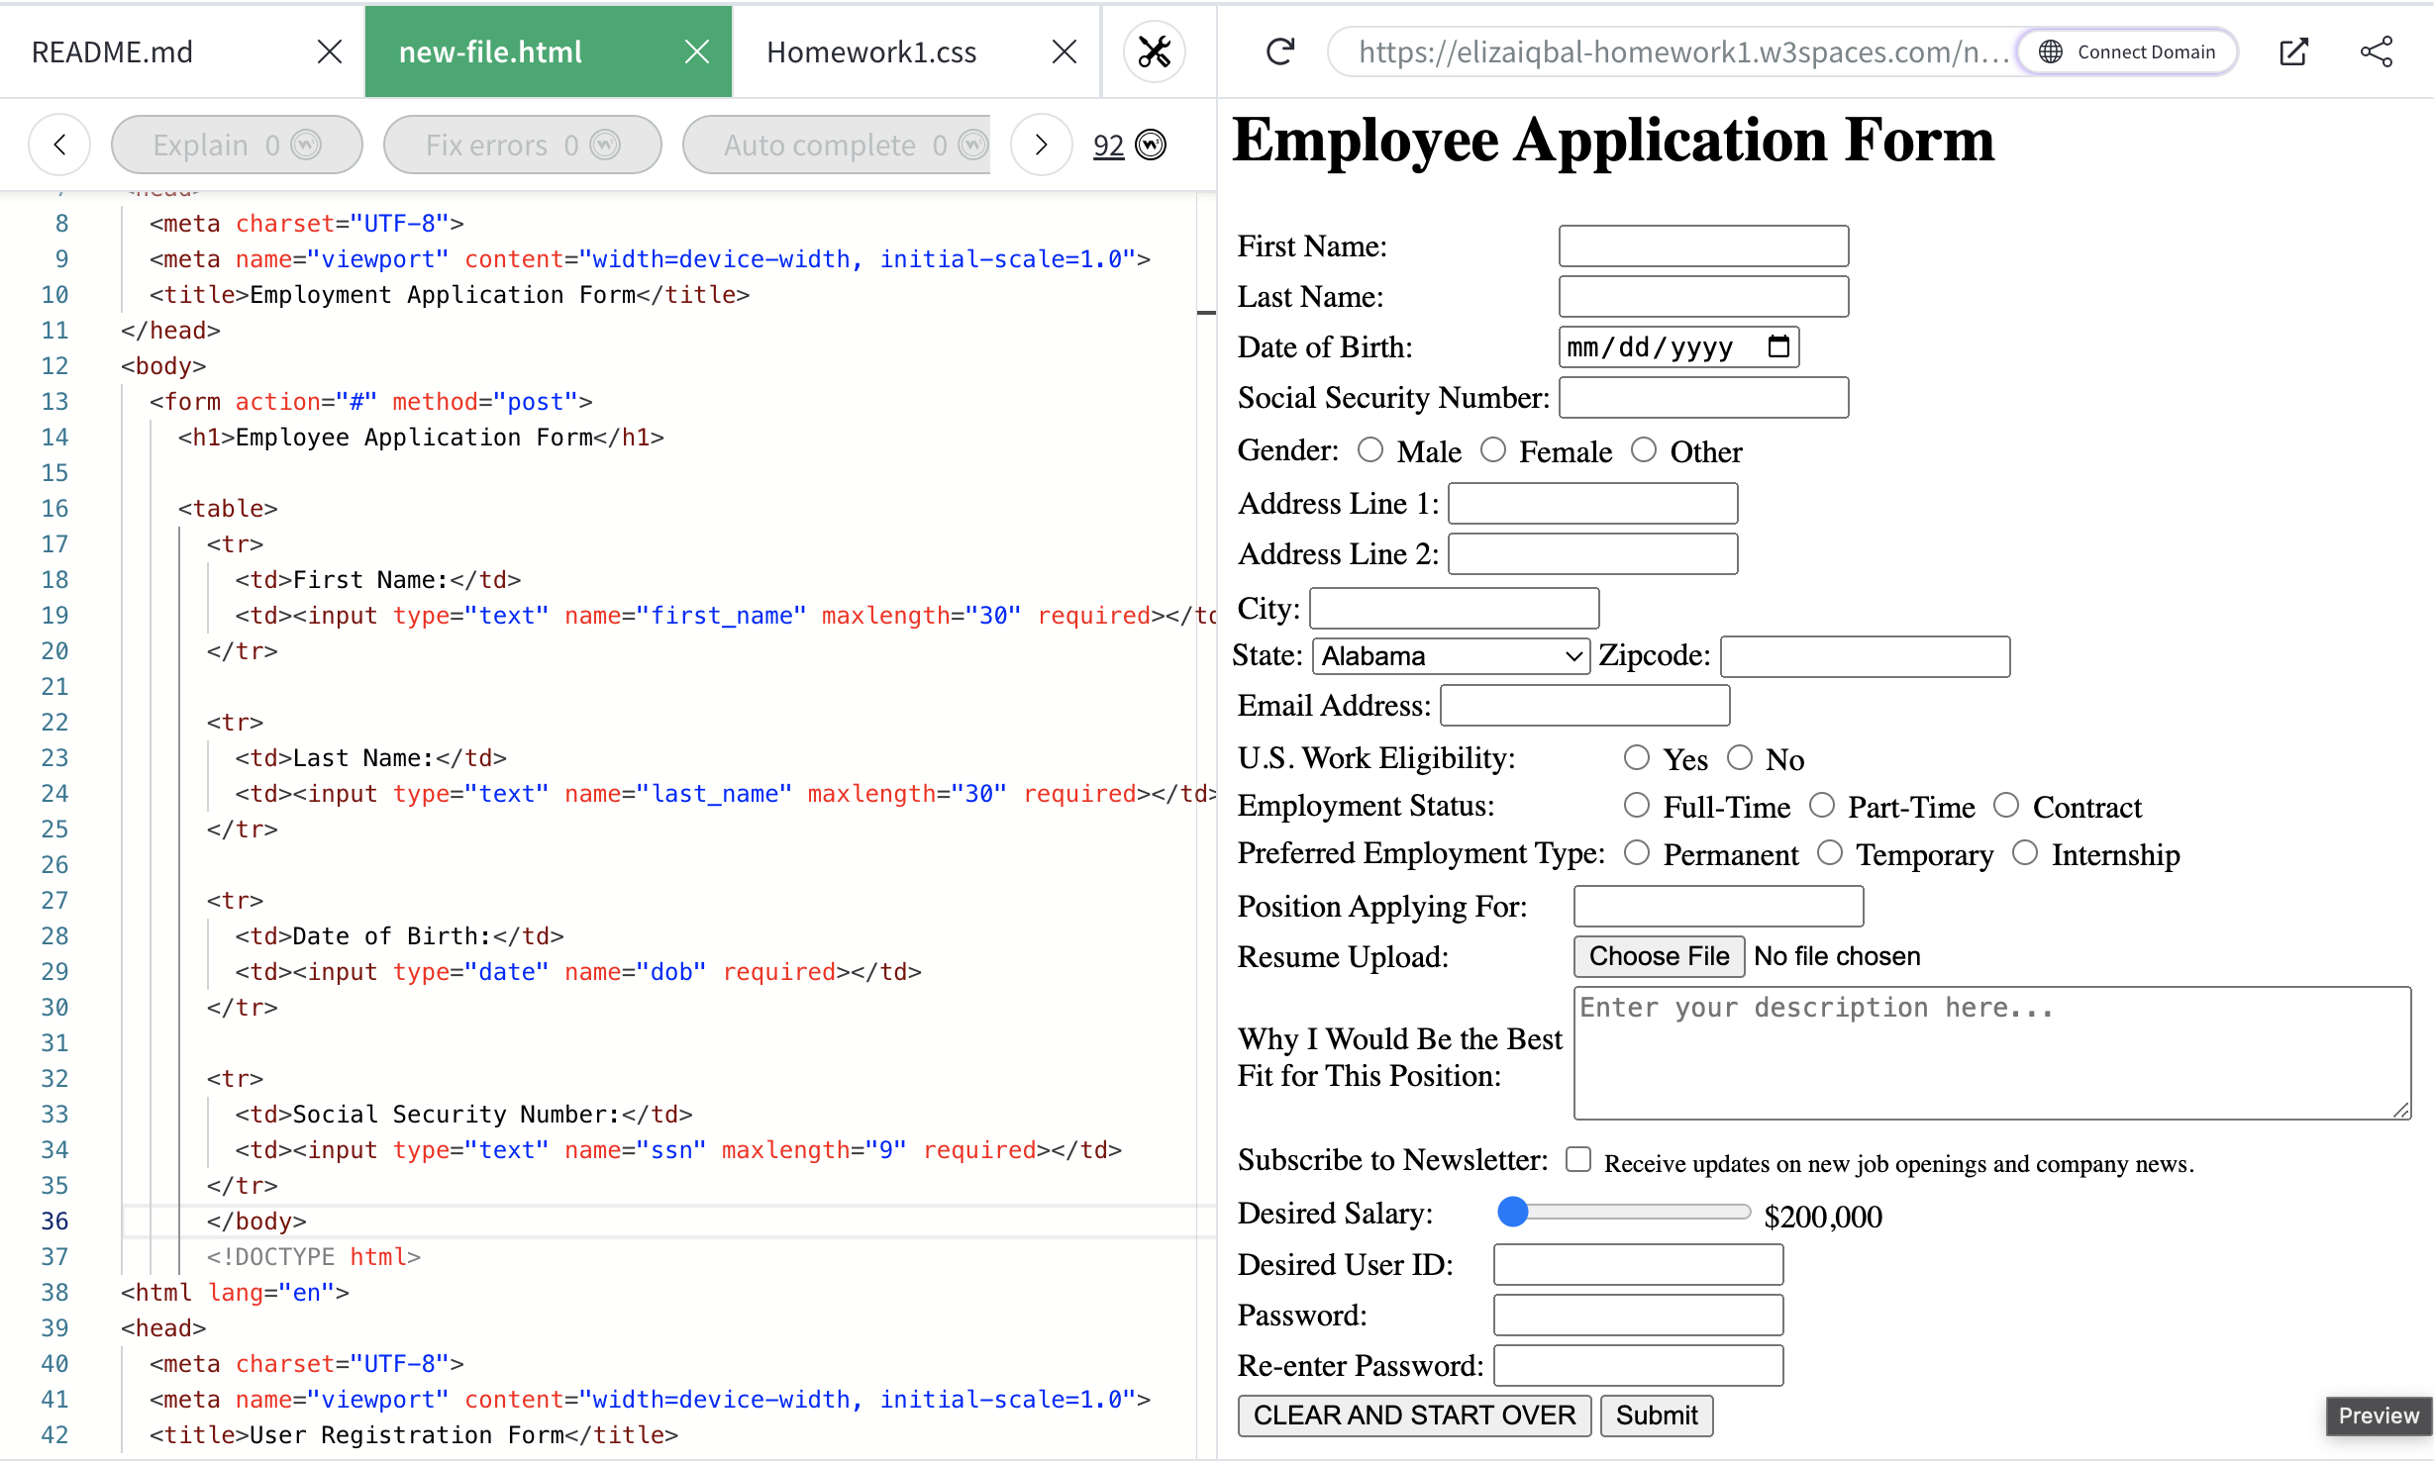The height and width of the screenshot is (1465, 2434).
Task: Click the Preview label badge
Action: point(2379,1416)
